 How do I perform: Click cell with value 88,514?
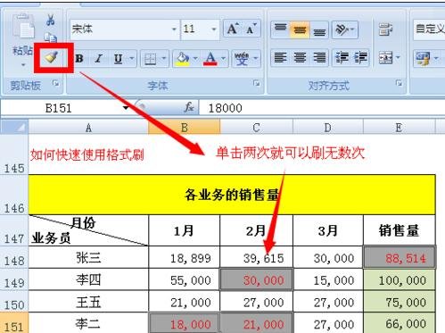tap(400, 257)
